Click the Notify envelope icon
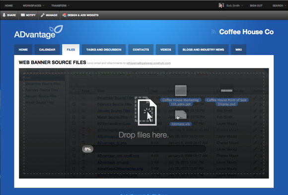This screenshot has height=195, width=288. click(23, 15)
